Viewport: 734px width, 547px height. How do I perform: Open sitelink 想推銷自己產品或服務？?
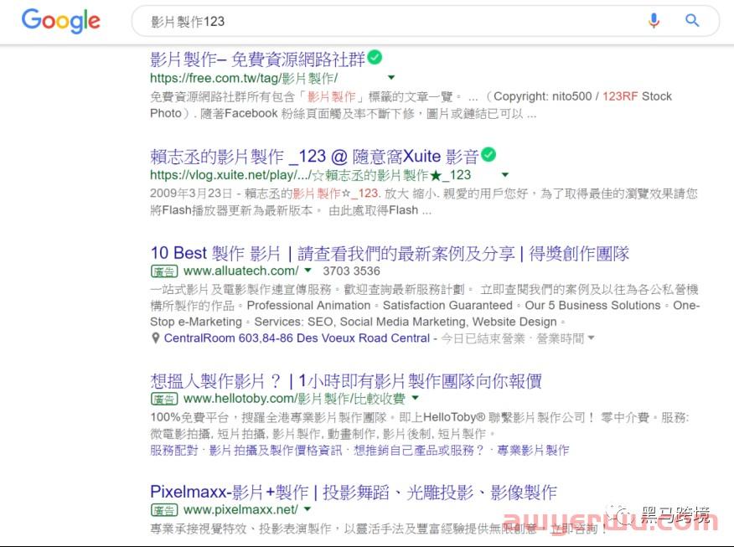click(419, 450)
